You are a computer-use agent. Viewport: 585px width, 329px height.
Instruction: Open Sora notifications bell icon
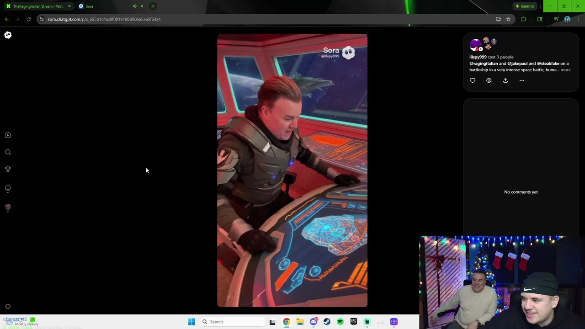pyautogui.click(x=8, y=188)
